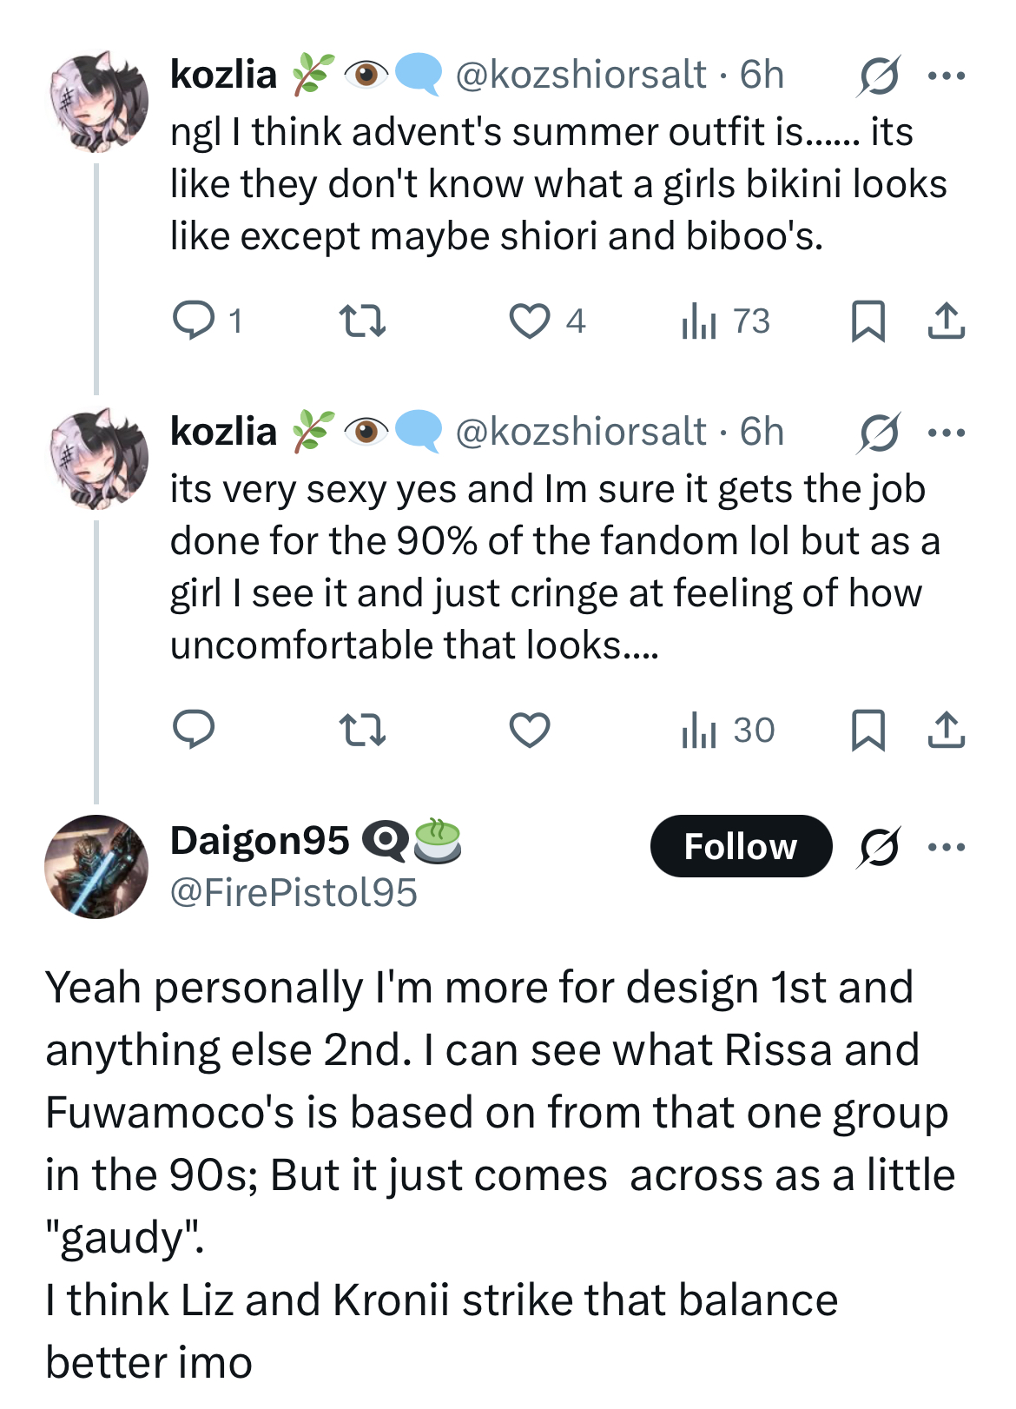The image size is (1016, 1409).
Task: Open Daigon95's profile avatar
Action: [96, 867]
